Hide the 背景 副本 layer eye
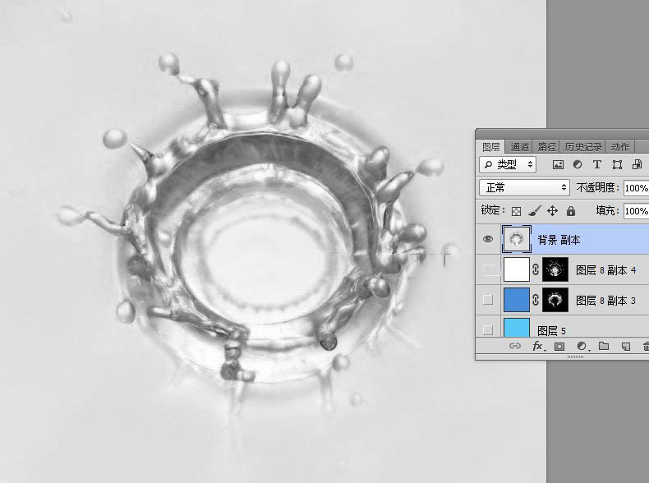 [x=488, y=239]
